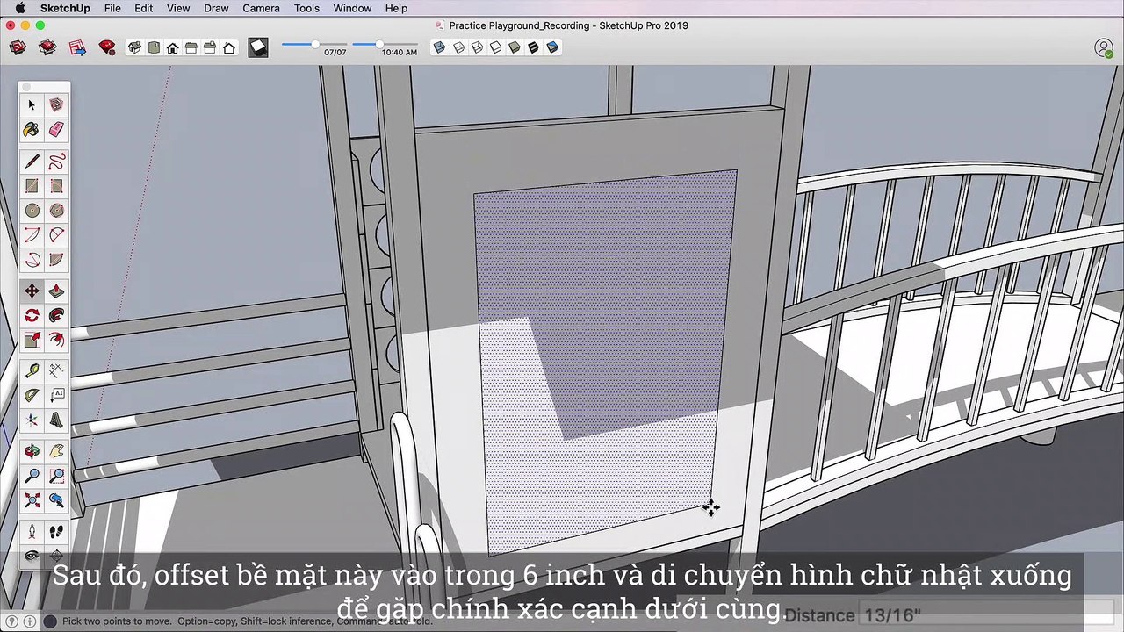Choose the Pie tool
Image resolution: width=1124 pixels, height=632 pixels.
pyautogui.click(x=56, y=260)
